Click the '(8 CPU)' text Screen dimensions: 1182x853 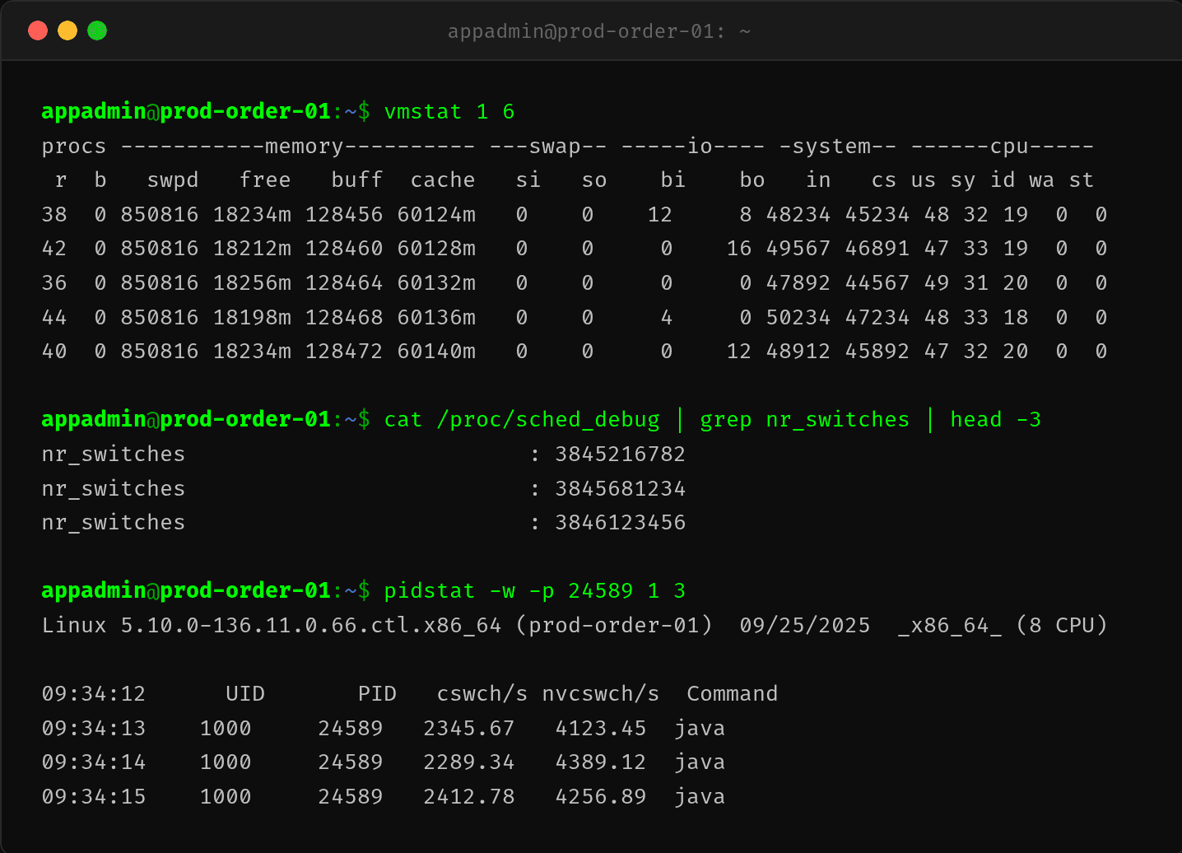tap(1062, 625)
